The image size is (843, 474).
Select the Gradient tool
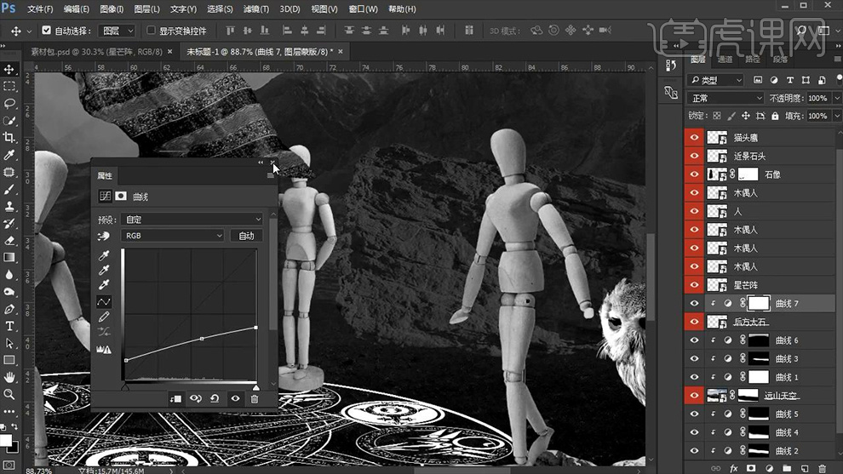point(9,257)
